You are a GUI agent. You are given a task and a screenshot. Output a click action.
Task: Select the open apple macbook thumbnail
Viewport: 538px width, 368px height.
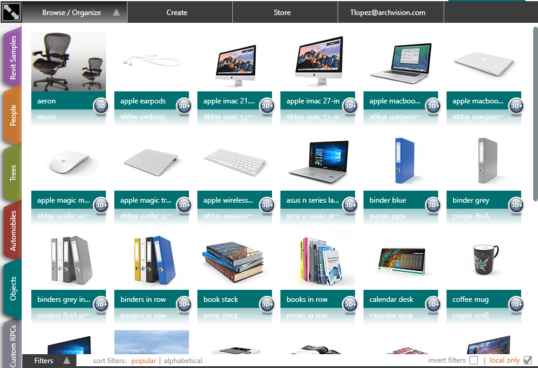coord(401,62)
